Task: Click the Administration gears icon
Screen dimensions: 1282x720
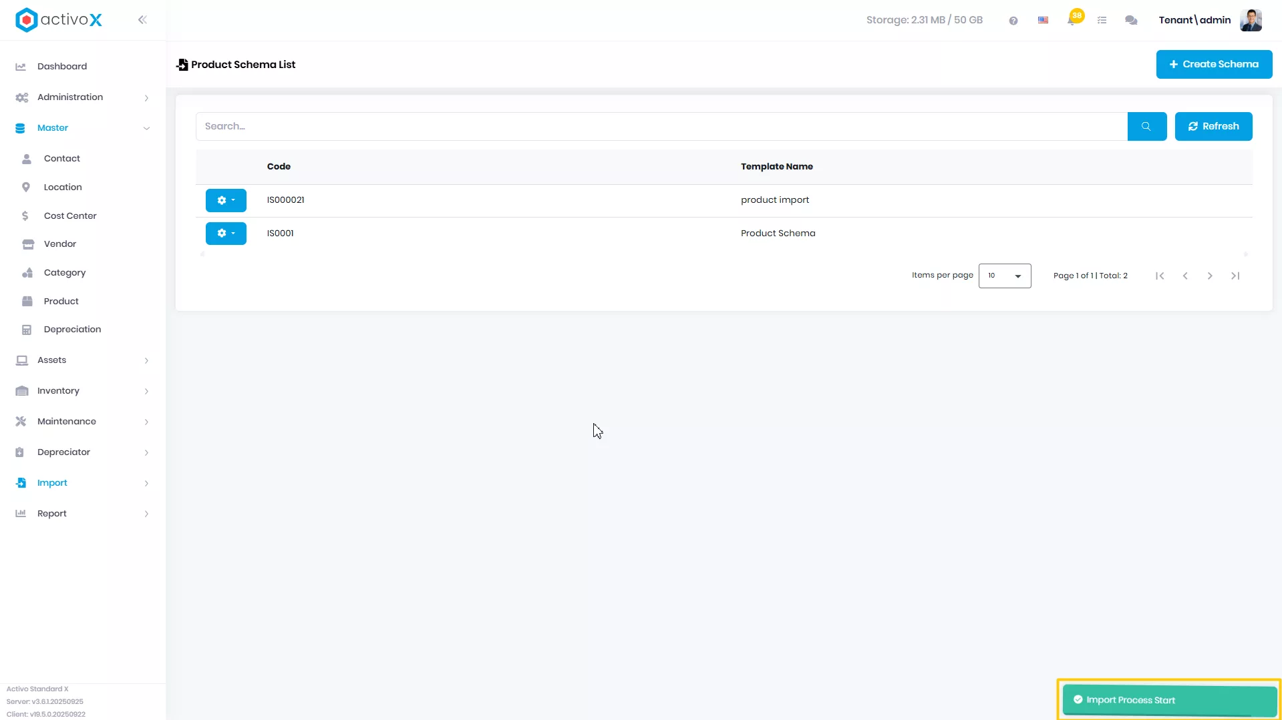Action: 21,97
